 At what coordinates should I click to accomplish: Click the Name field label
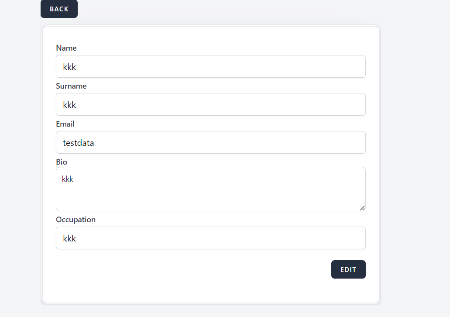pos(66,48)
